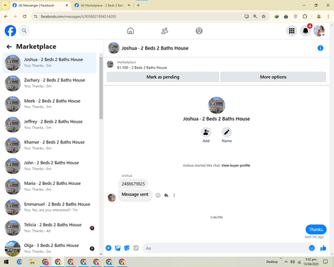Screen dimensions: 334x267
Task: Choose a GIF in composer
Action: pos(136,248)
